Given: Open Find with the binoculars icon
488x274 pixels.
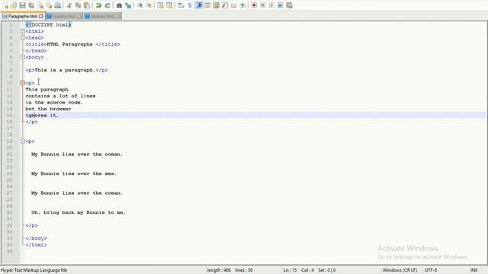Looking at the screenshot, I should click(x=119, y=5).
